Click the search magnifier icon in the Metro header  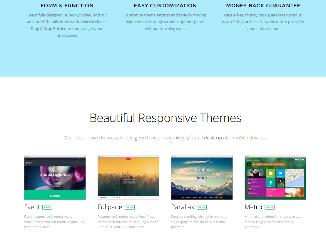(299, 164)
